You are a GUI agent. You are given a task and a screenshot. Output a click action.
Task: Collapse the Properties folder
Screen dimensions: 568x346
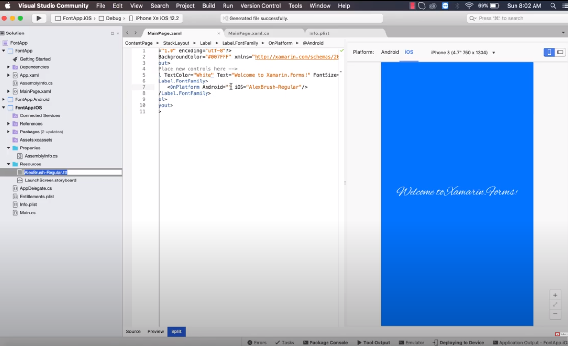[8, 148]
